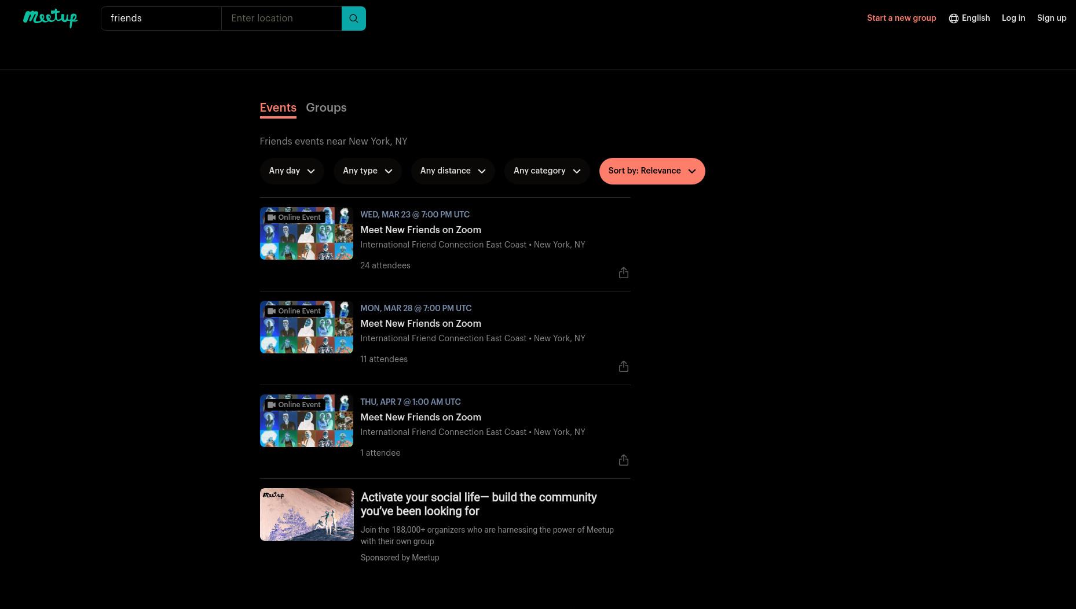Expand the Any distance filter

(x=453, y=171)
